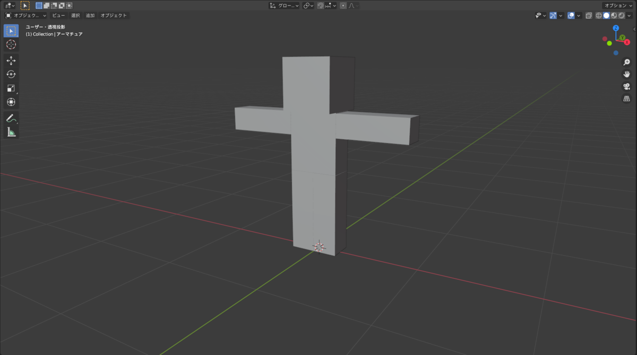Toggle X-ray mode
Screen dimensions: 637x355
pos(589,15)
